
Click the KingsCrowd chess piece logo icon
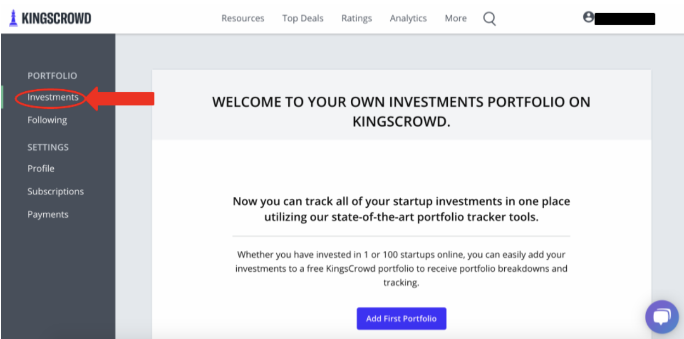tap(13, 19)
